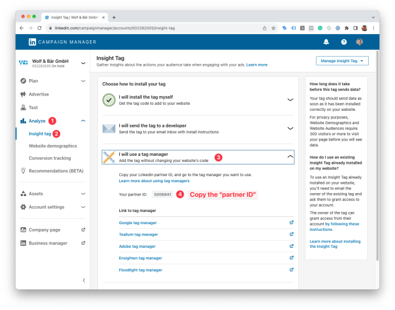The width and height of the screenshot is (395, 310).
Task: Follow the Learn more link under Insight Tag
Action: pyautogui.click(x=257, y=65)
